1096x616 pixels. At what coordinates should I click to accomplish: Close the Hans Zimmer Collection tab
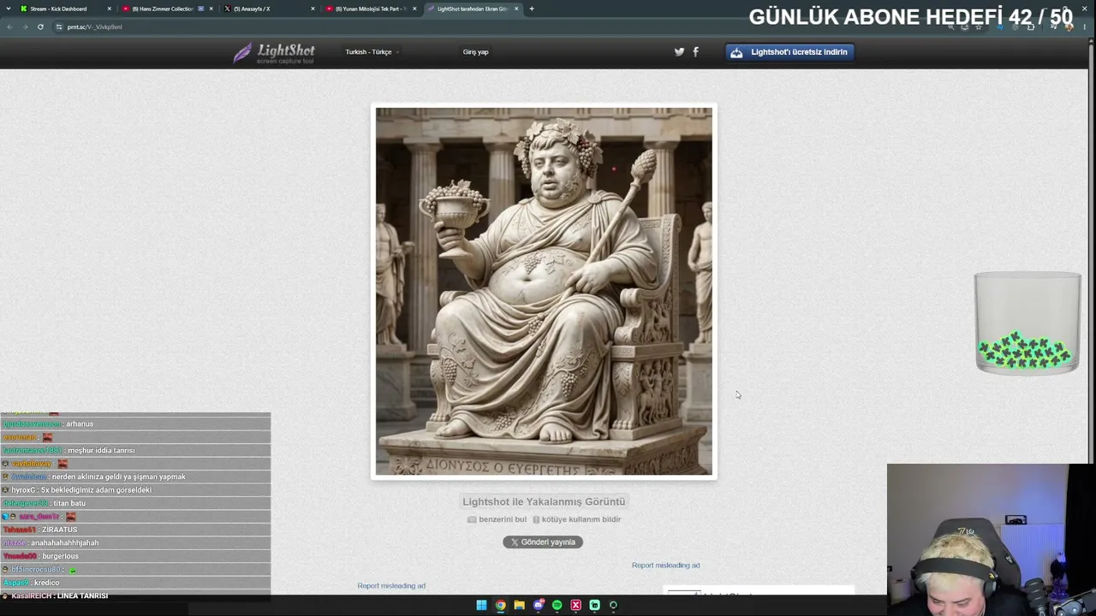[x=211, y=9]
